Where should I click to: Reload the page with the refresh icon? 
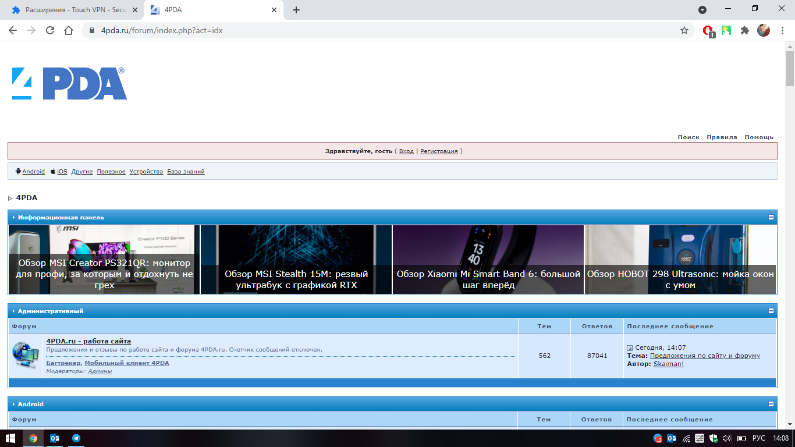point(50,30)
